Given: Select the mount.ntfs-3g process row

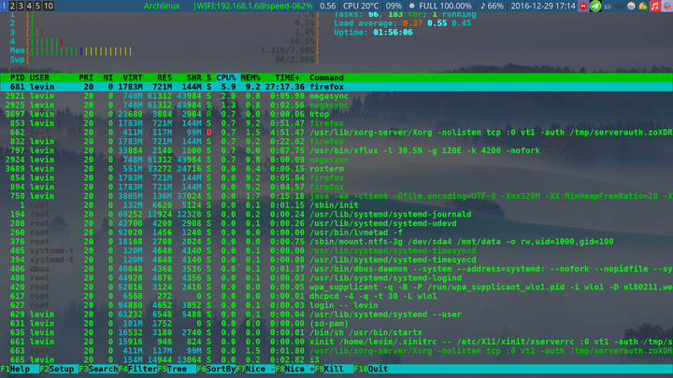Looking at the screenshot, I should 336,242.
